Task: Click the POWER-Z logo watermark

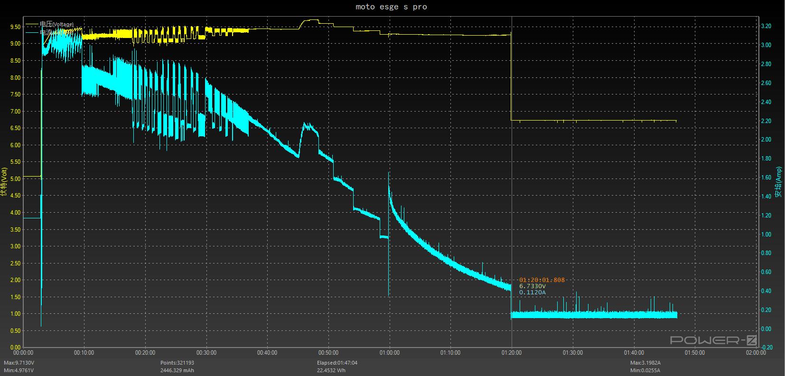Action: pyautogui.click(x=713, y=340)
